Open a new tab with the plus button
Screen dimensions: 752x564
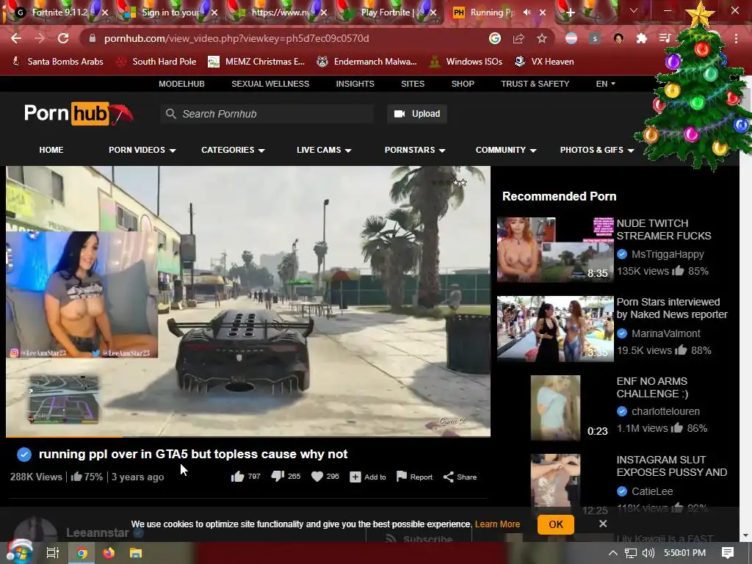570,13
